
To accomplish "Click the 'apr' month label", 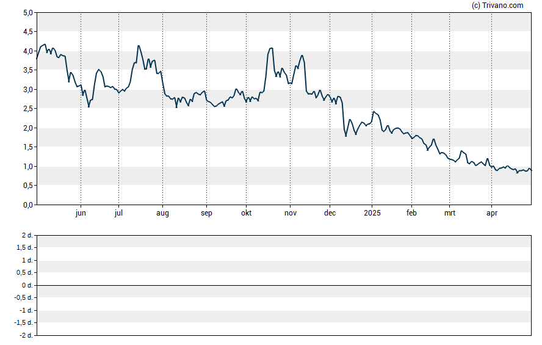I will (492, 213).
